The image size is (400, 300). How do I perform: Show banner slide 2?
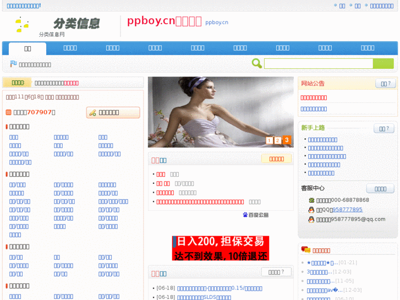[x=277, y=140]
